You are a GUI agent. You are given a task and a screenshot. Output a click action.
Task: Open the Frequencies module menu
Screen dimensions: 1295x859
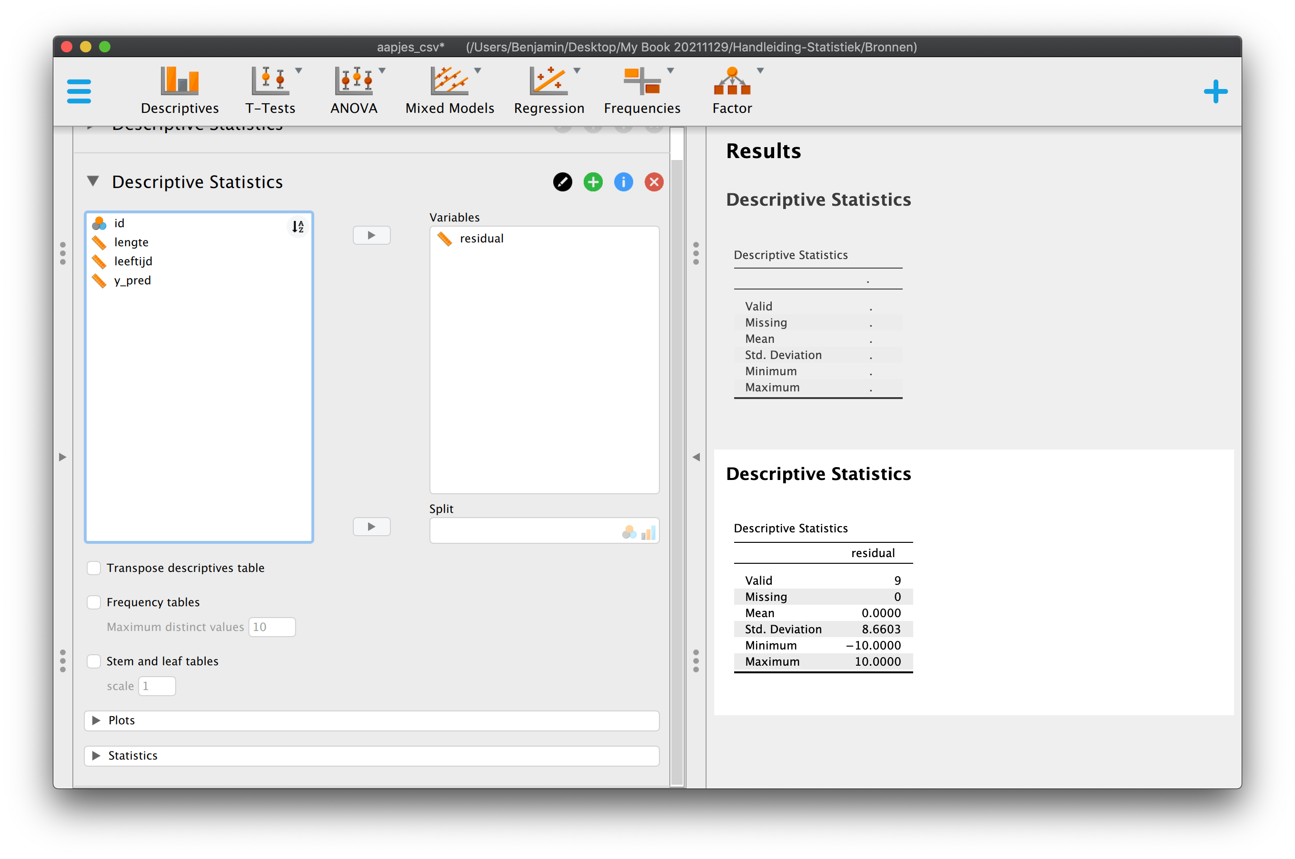[x=642, y=90]
